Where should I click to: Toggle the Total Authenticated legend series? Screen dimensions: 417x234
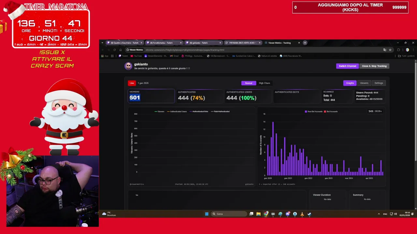coord(220,111)
